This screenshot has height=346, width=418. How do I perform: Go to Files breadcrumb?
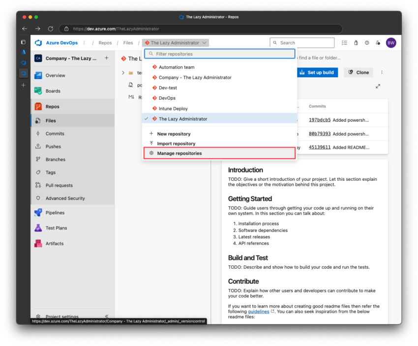tap(128, 43)
